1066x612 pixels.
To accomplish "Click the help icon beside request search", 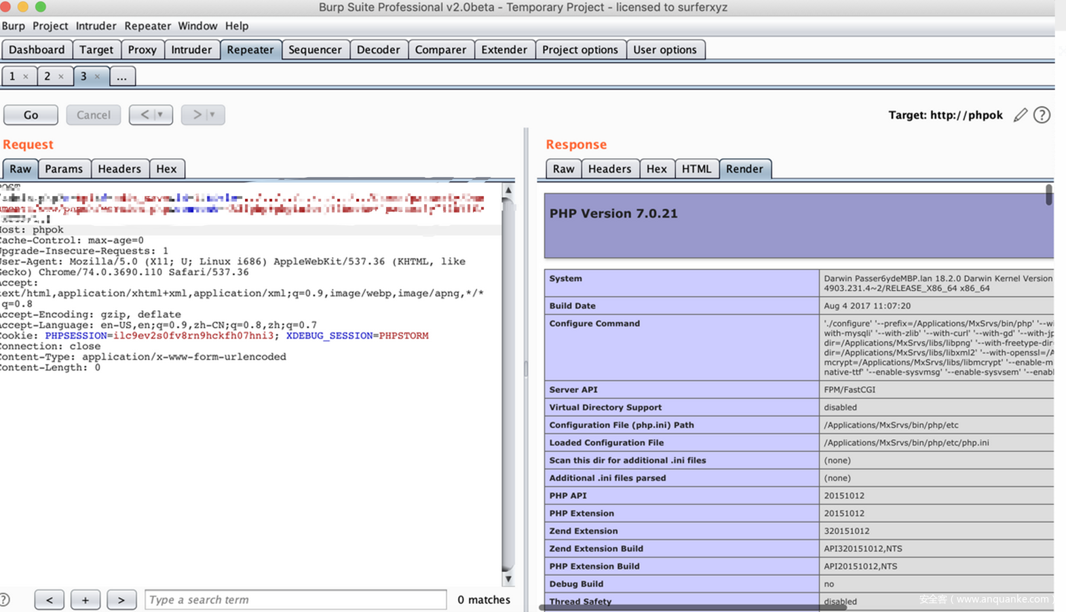I will point(4,599).
